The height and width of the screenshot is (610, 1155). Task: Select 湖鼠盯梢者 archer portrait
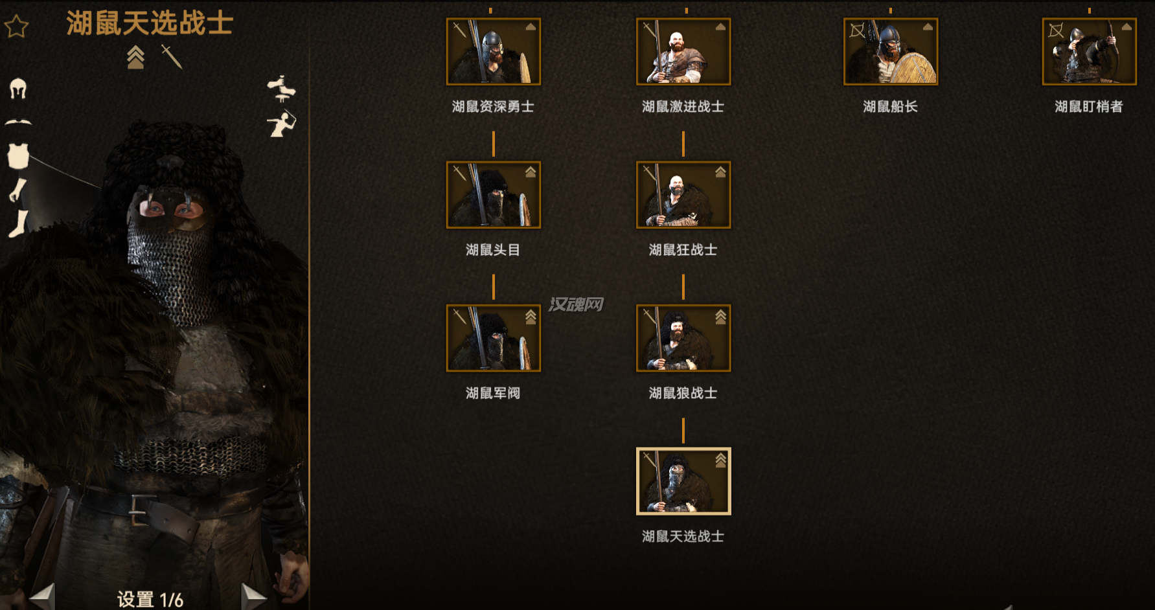pyautogui.click(x=1089, y=52)
